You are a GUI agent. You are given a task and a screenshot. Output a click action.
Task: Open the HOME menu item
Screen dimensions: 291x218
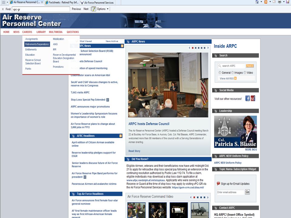click(x=6, y=32)
